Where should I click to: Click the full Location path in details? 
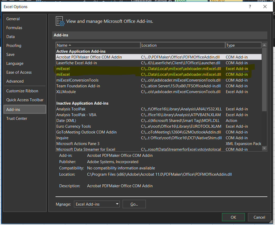pos(159,174)
